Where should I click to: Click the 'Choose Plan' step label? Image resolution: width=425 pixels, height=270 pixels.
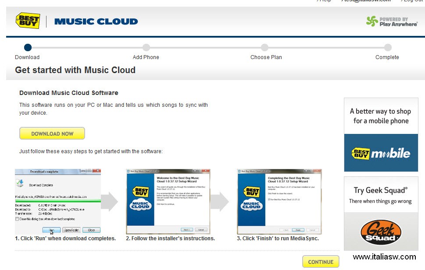pos(266,57)
